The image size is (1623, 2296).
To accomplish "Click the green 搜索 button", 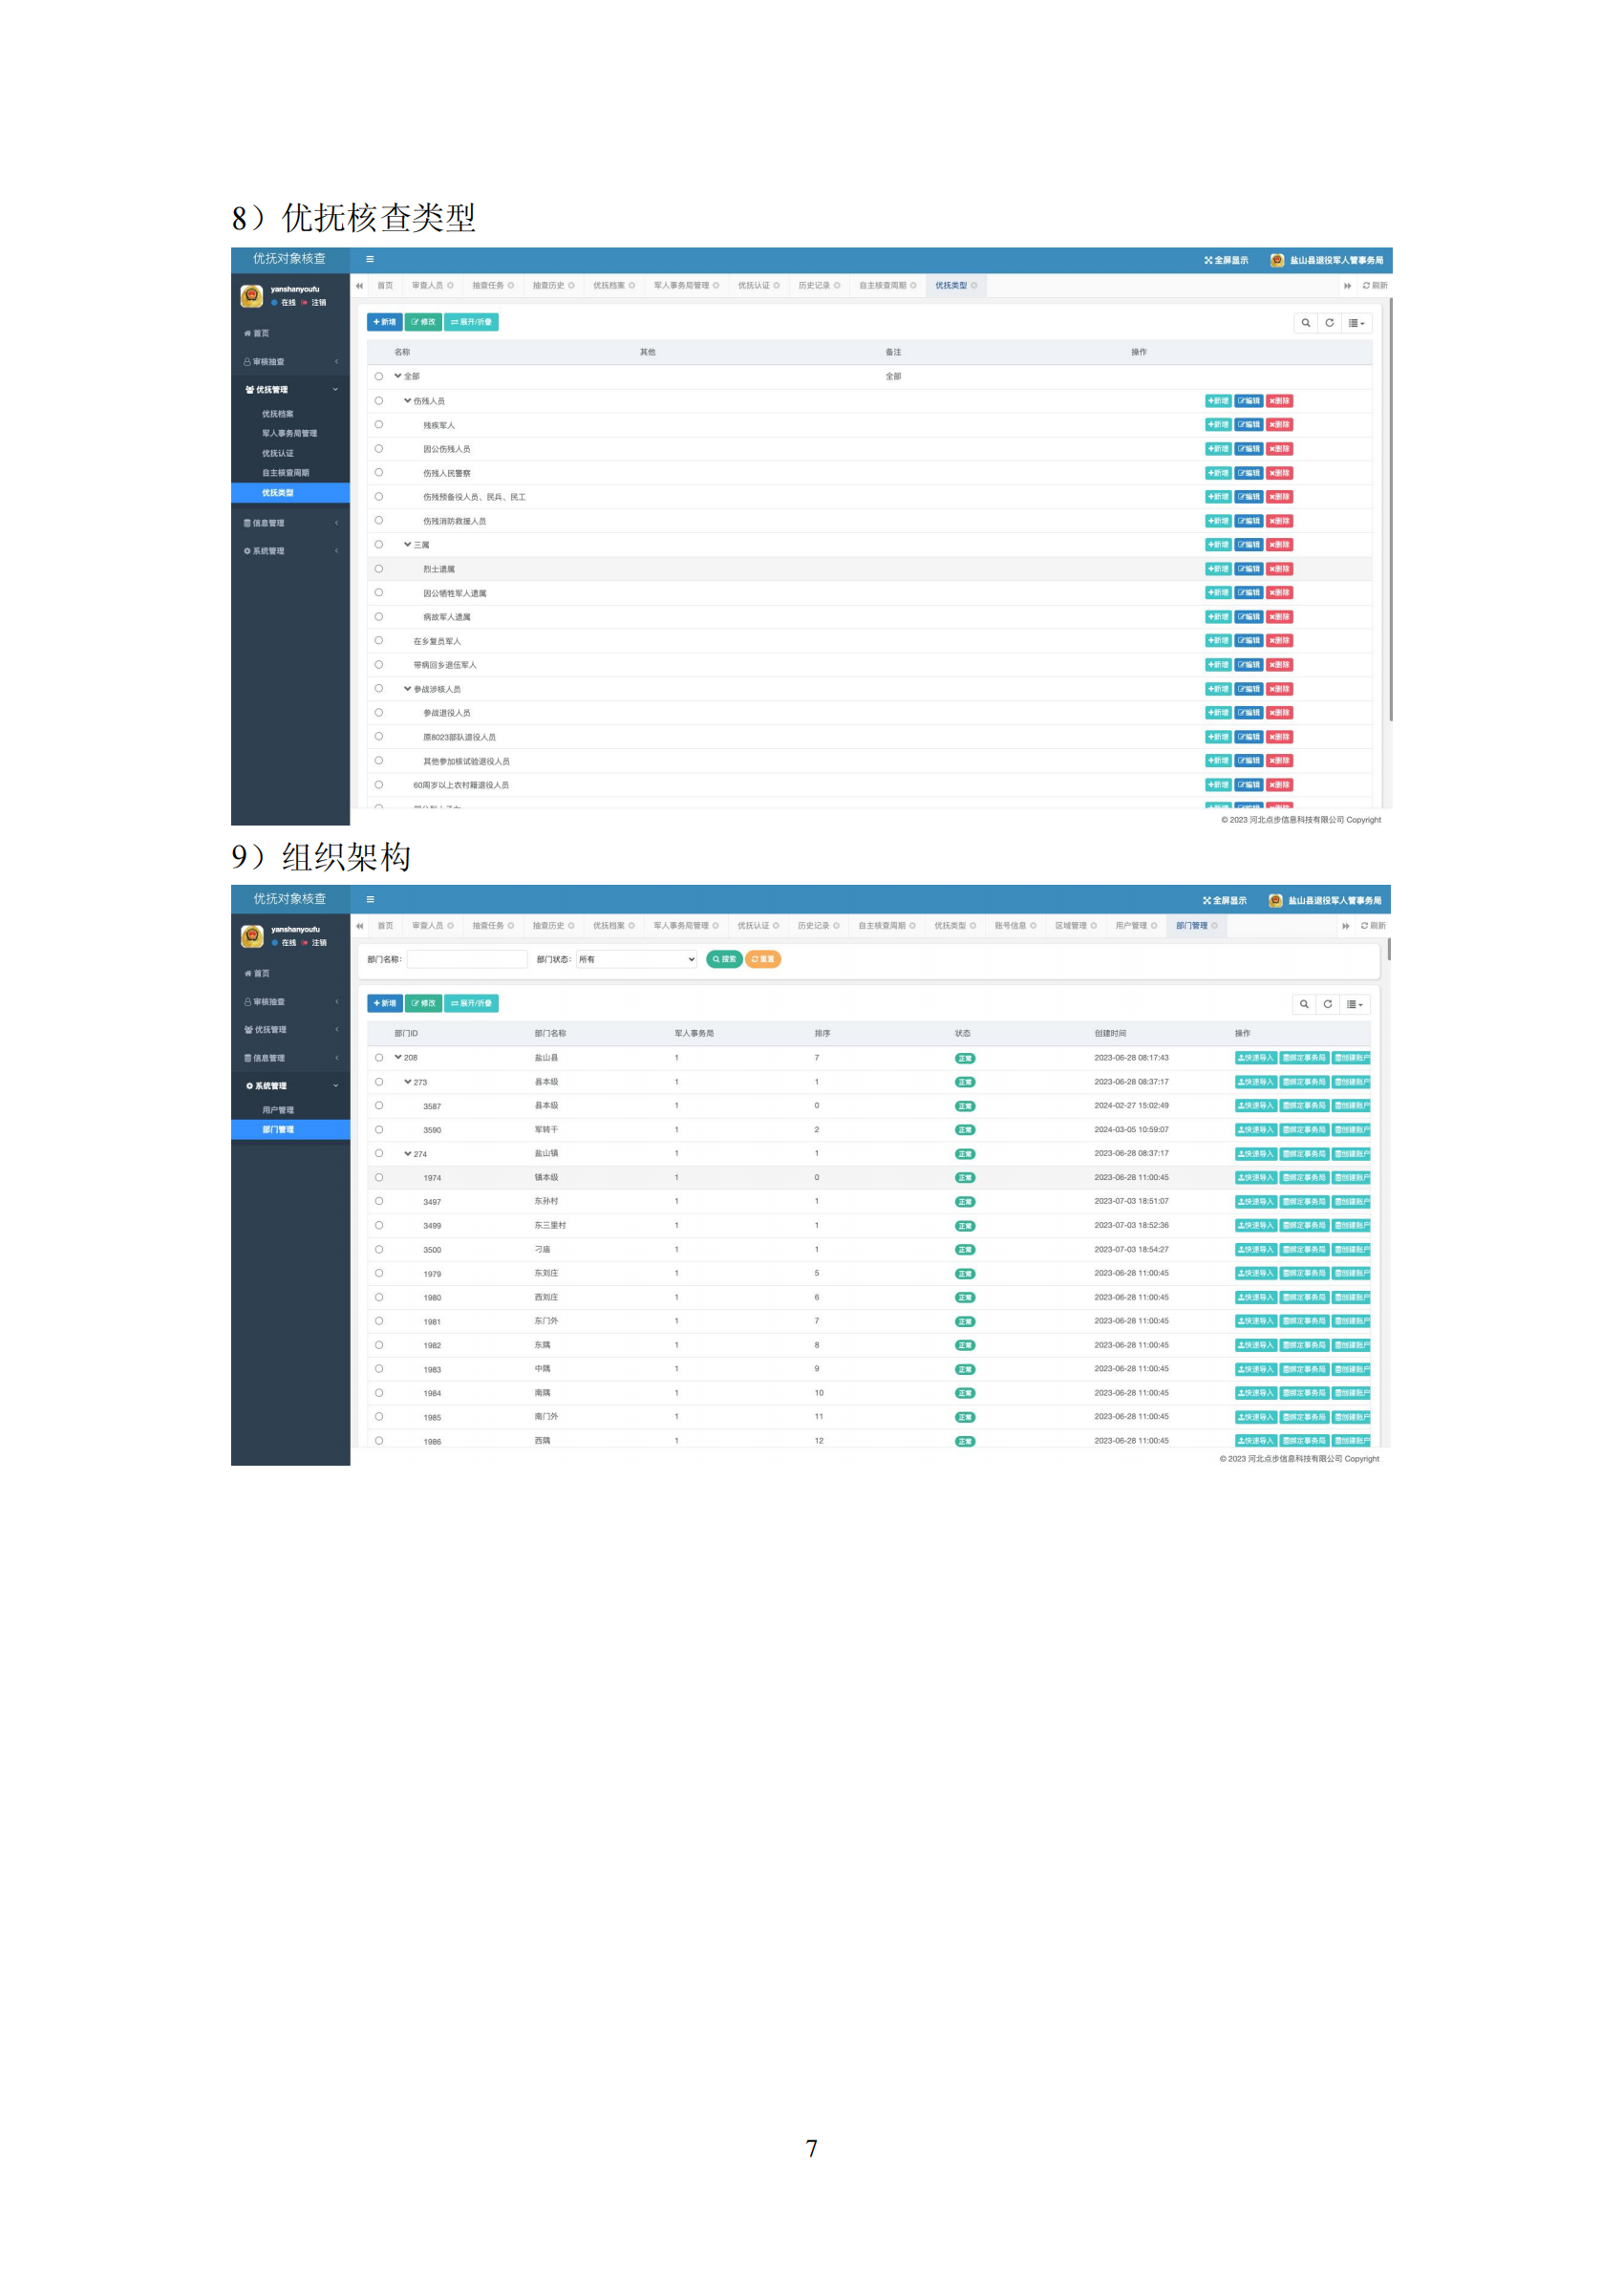I will [x=723, y=960].
